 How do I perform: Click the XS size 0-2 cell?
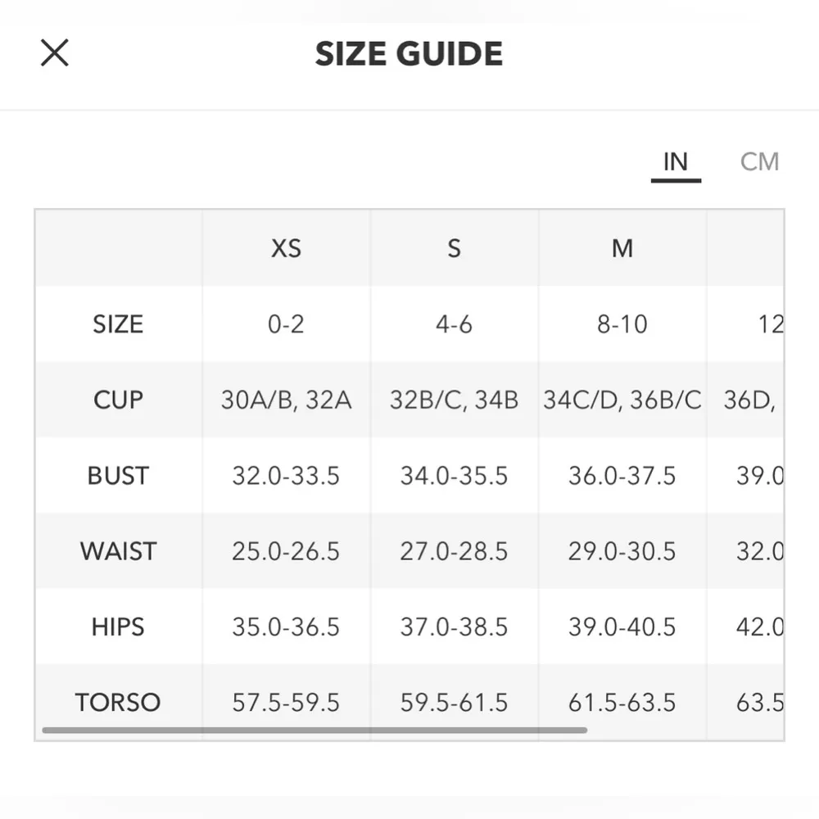pyautogui.click(x=286, y=324)
